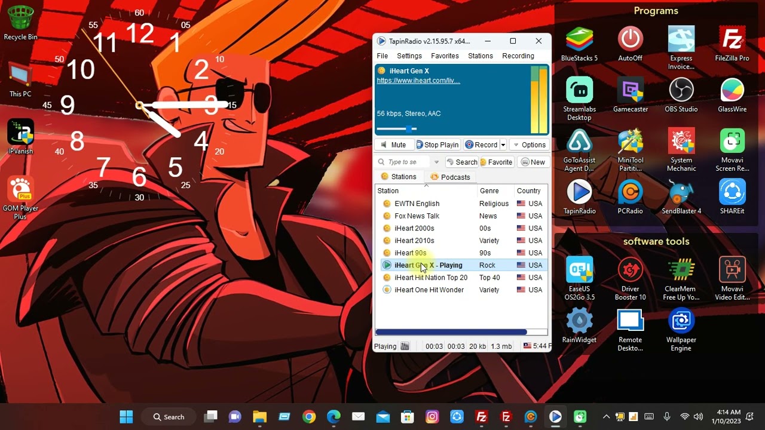Open Streamlabs Desktop icon
The image size is (765, 430).
(x=579, y=100)
